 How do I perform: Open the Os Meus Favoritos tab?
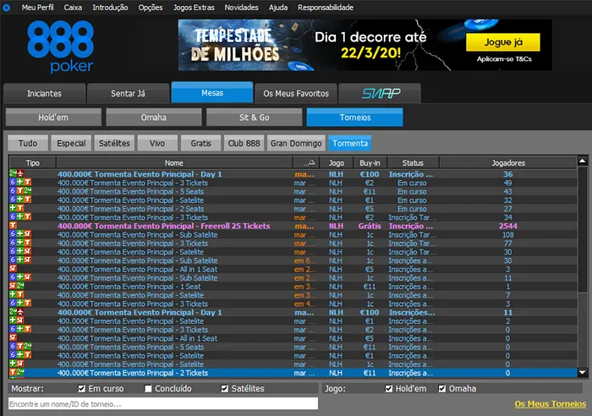(x=296, y=93)
